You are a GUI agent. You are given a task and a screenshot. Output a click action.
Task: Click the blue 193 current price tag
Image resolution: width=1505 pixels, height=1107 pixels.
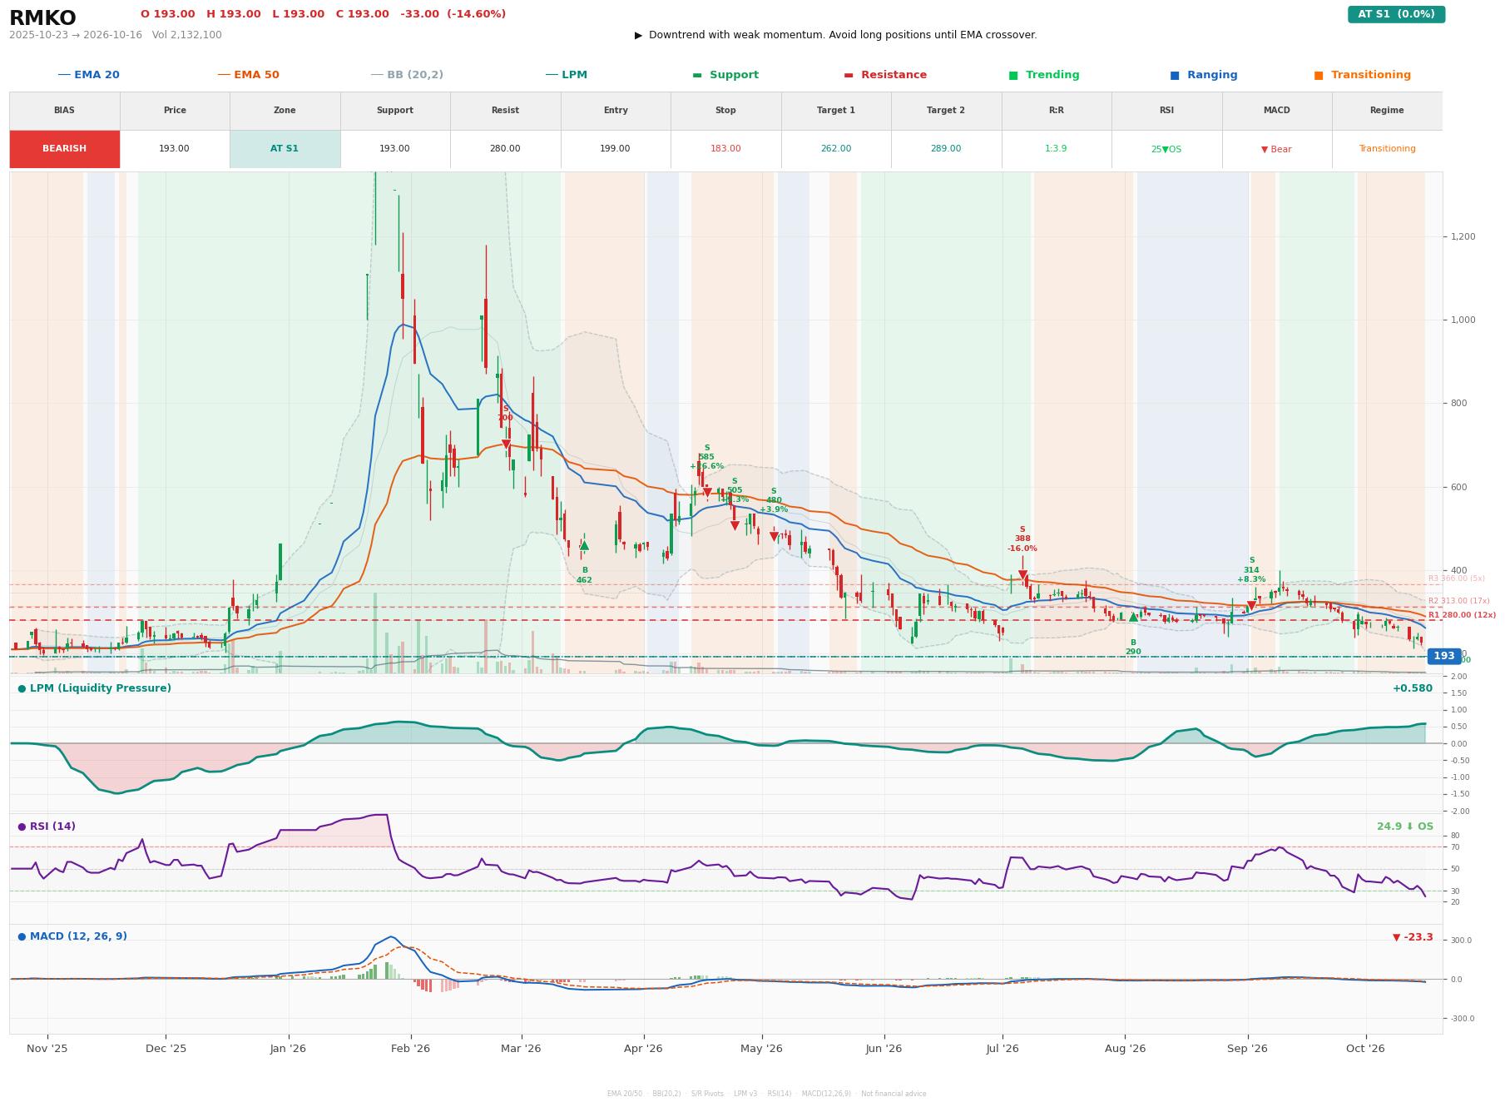coord(1444,656)
